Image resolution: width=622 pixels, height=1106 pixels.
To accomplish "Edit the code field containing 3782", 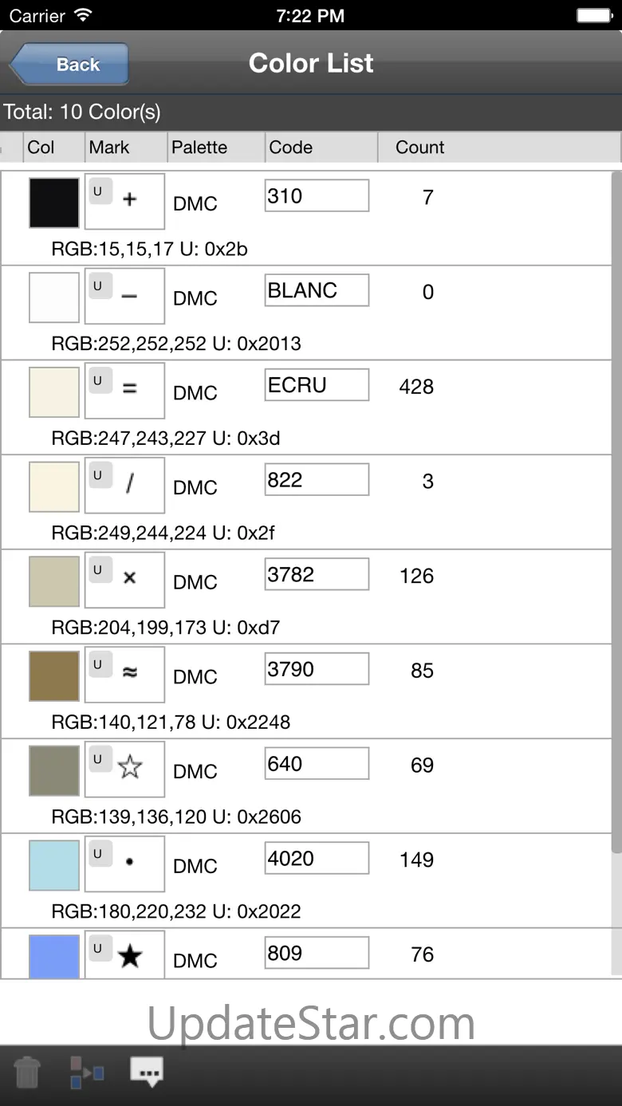I will pyautogui.click(x=317, y=574).
